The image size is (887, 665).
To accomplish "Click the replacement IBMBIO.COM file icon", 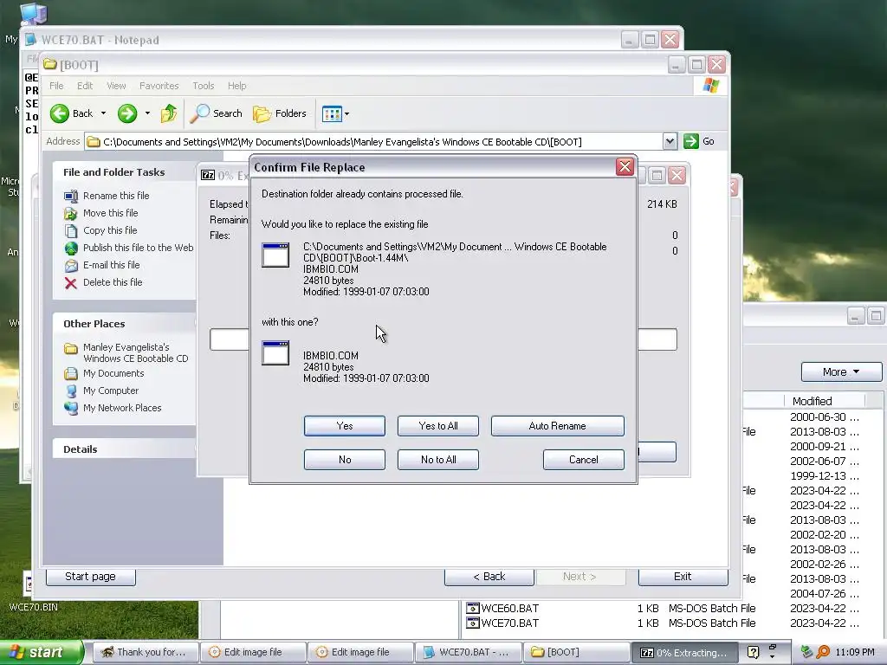I will [x=275, y=353].
